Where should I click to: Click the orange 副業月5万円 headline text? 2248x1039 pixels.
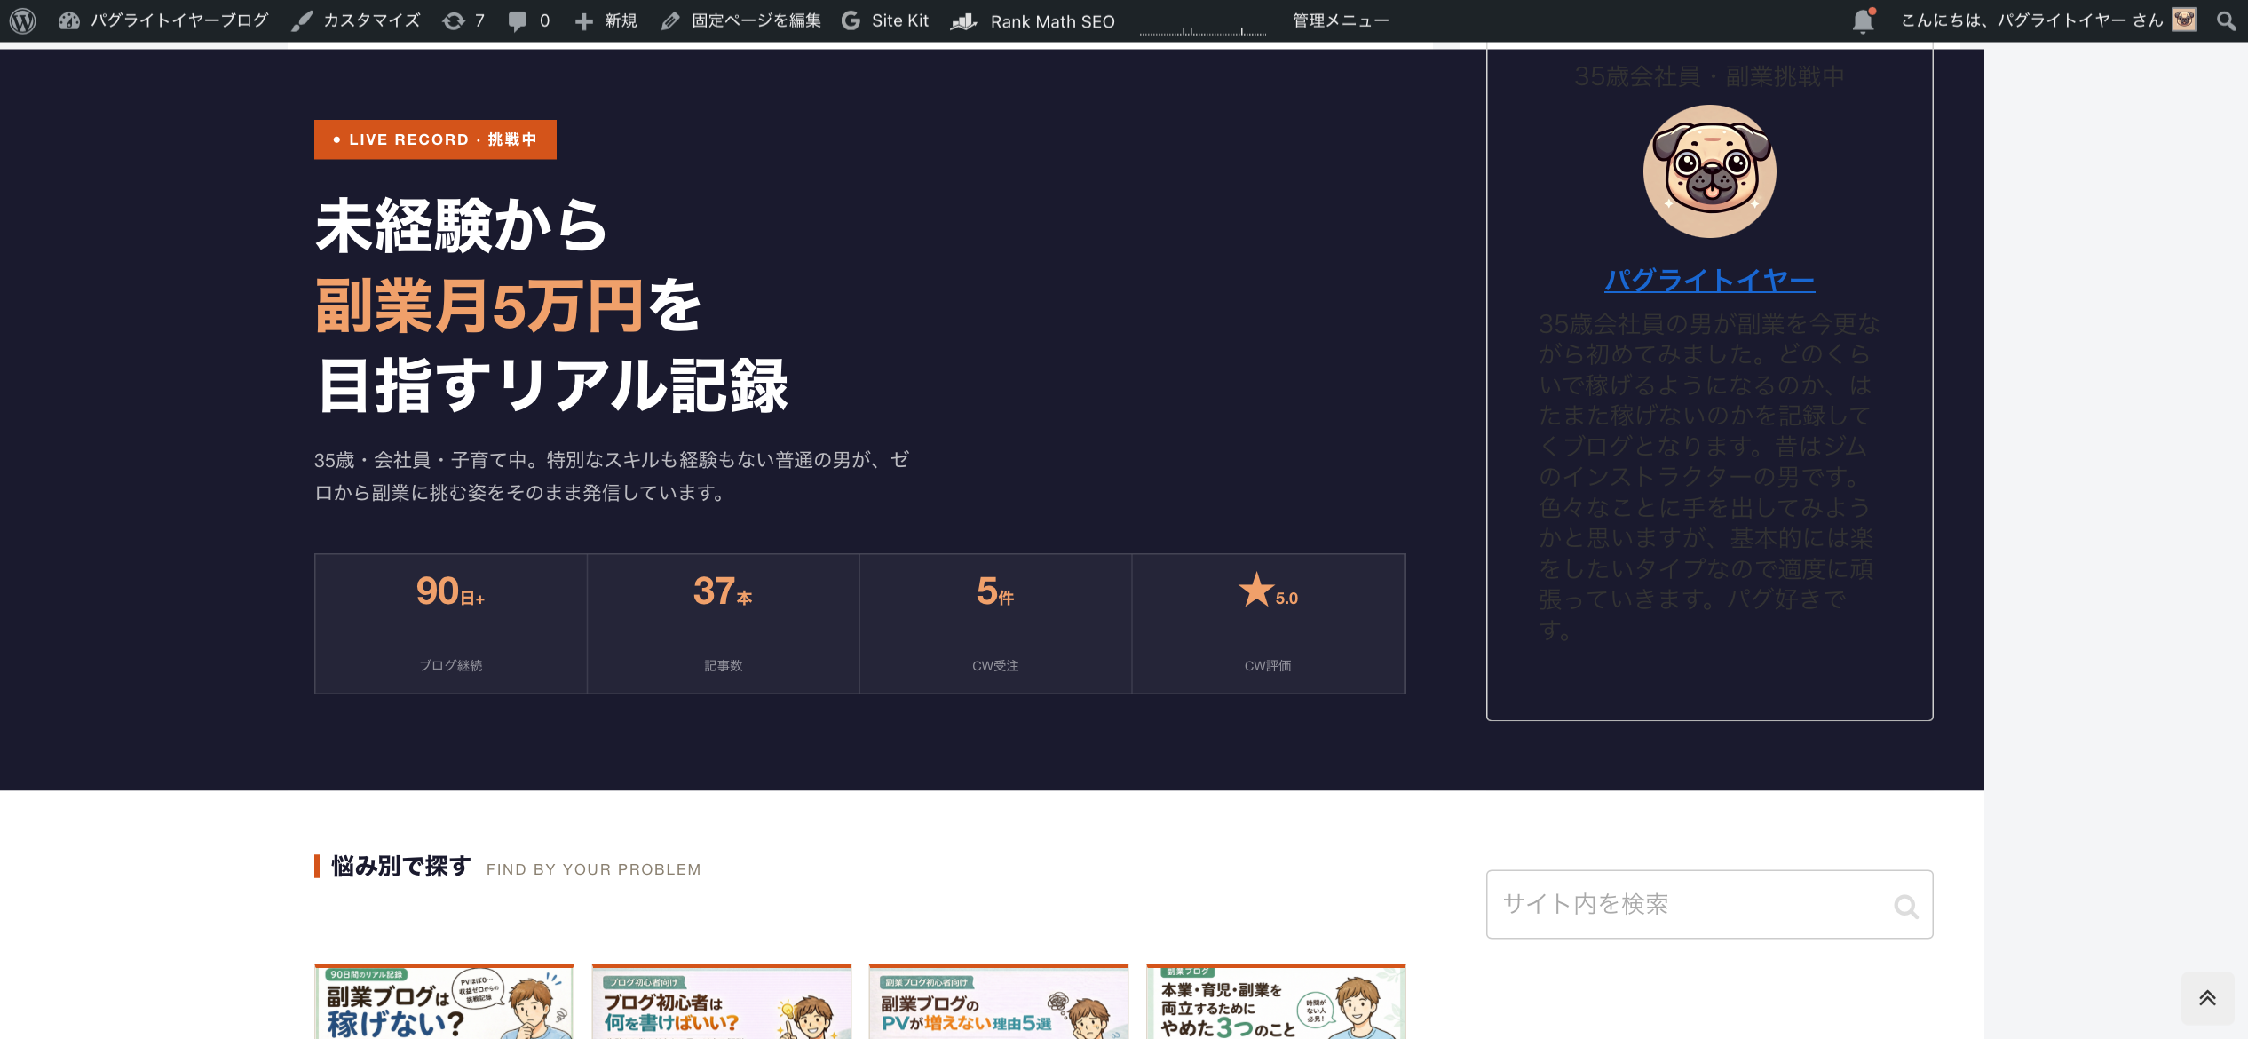click(x=479, y=305)
